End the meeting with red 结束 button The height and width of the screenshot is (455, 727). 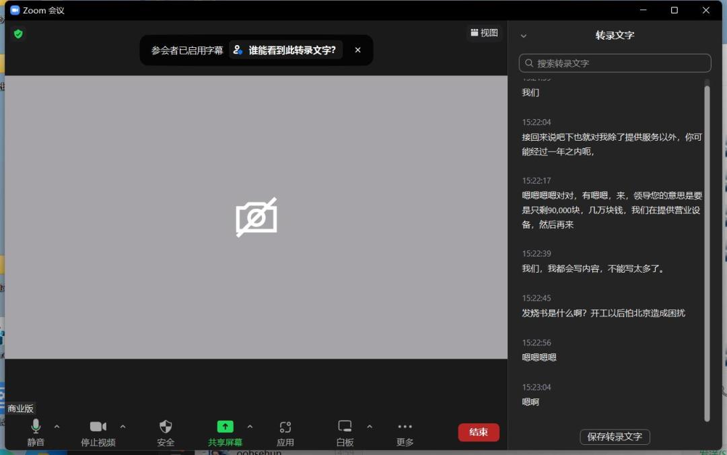(x=479, y=432)
